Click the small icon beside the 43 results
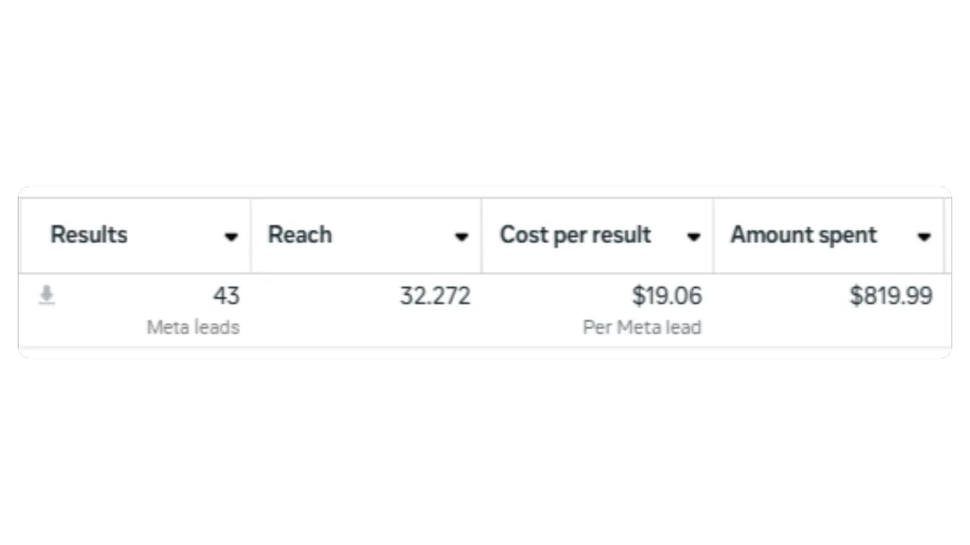This screenshot has width=970, height=545. tap(47, 297)
